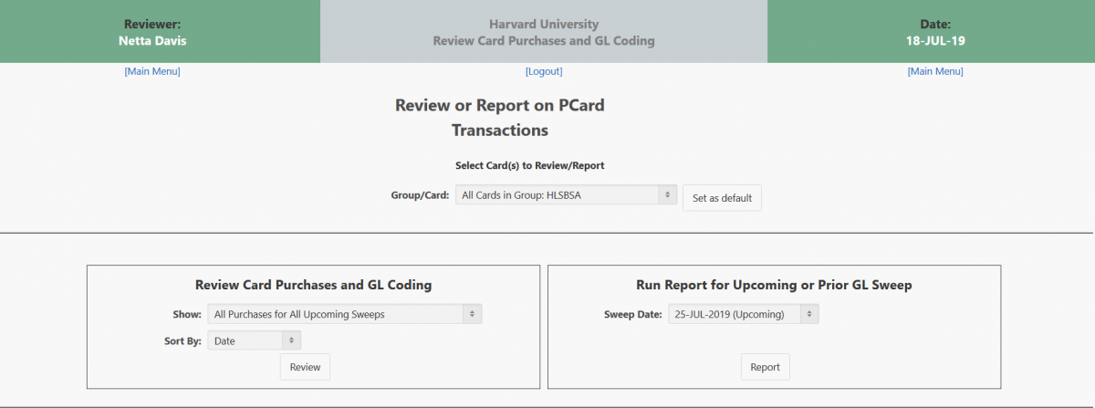Open the Sort By dropdown
Screen dimensions: 1095x408
(x=254, y=340)
